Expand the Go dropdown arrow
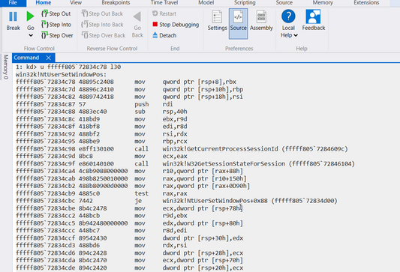 coord(31,36)
